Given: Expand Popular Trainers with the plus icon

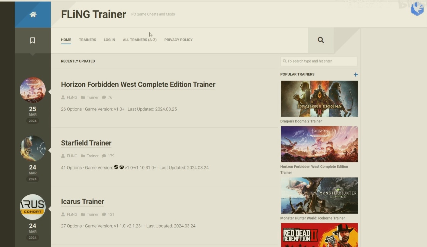Looking at the screenshot, I should (356, 75).
